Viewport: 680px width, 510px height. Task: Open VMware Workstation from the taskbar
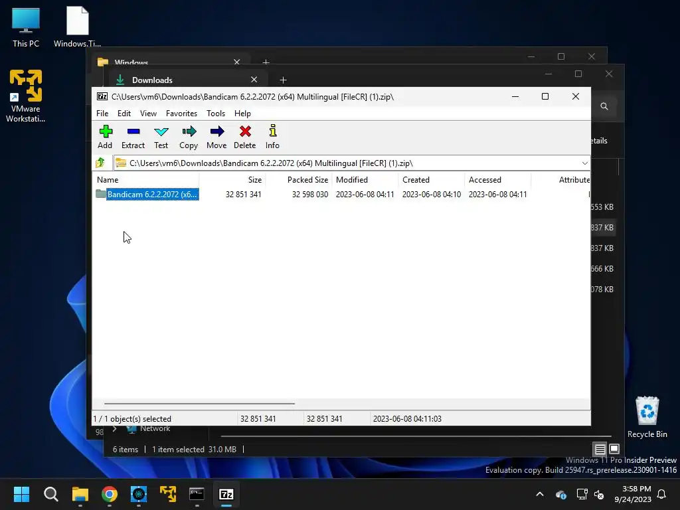click(x=168, y=494)
